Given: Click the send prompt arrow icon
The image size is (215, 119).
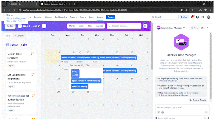Looking at the screenshot, I should [x=206, y=112].
